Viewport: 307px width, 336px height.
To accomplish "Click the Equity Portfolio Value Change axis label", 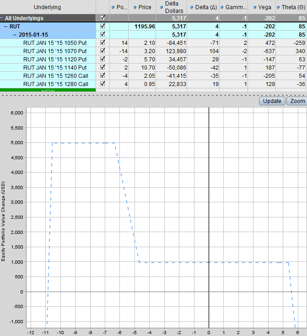I will pyautogui.click(x=3, y=221).
